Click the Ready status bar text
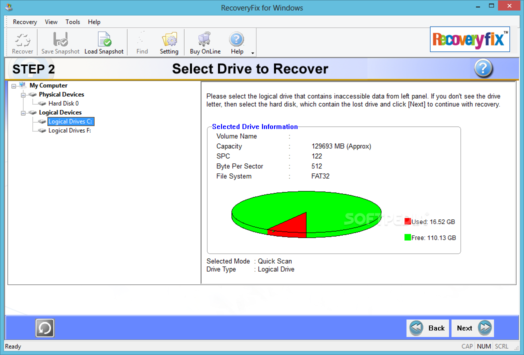524x355 pixels. coord(13,346)
